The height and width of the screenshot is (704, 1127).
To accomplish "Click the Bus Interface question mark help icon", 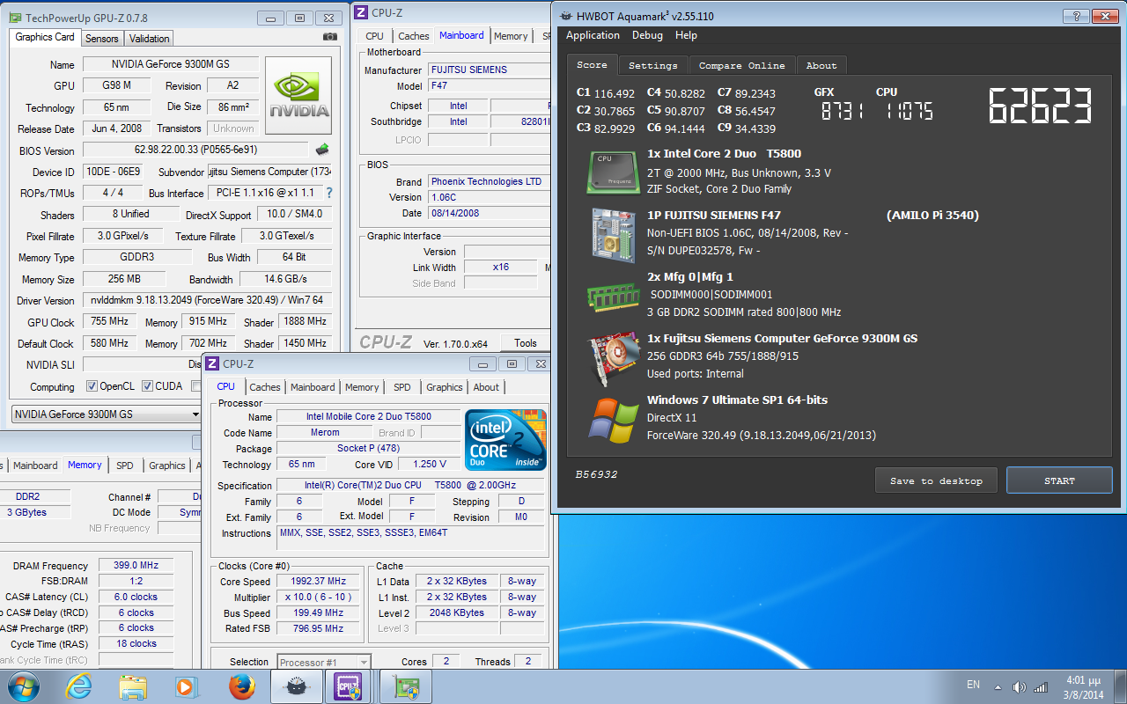I will [329, 193].
